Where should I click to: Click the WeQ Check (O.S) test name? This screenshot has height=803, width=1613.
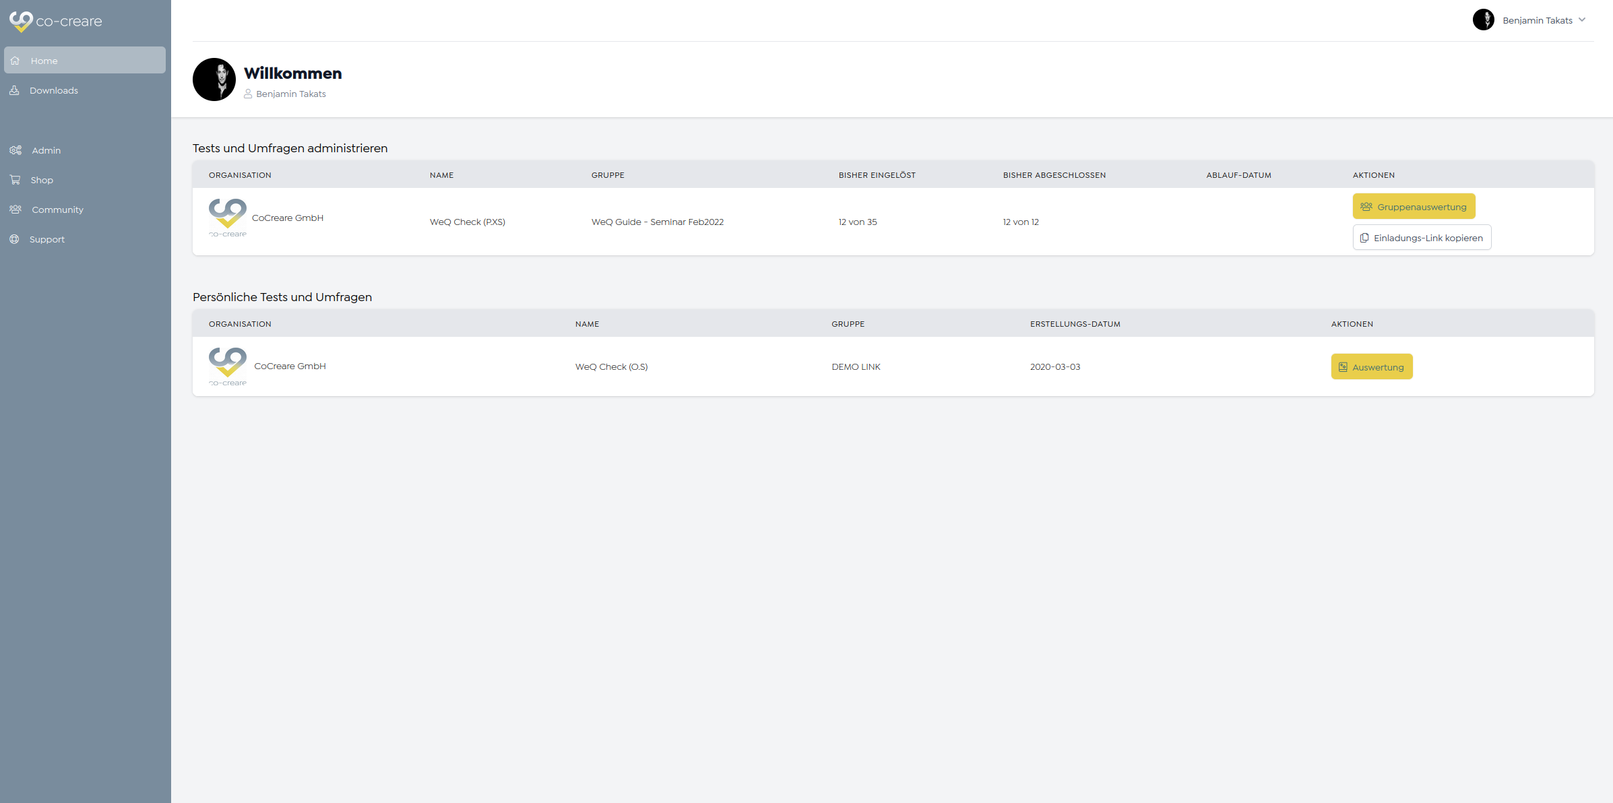coord(611,367)
